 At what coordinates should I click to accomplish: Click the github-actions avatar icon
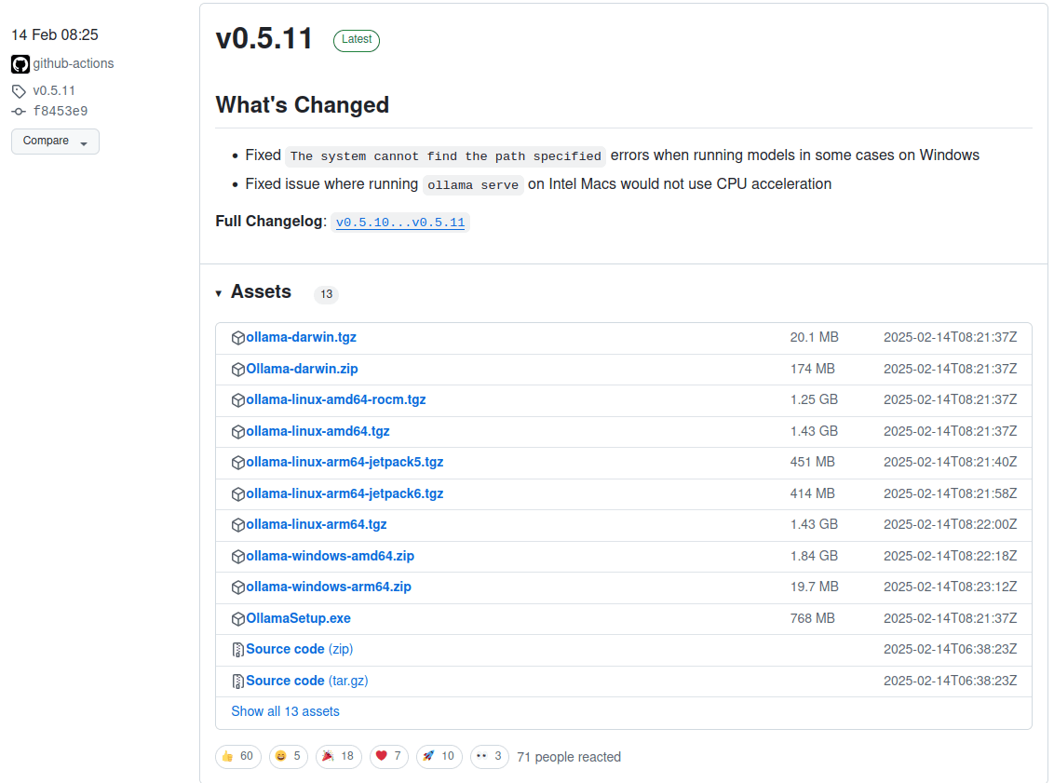(x=20, y=64)
